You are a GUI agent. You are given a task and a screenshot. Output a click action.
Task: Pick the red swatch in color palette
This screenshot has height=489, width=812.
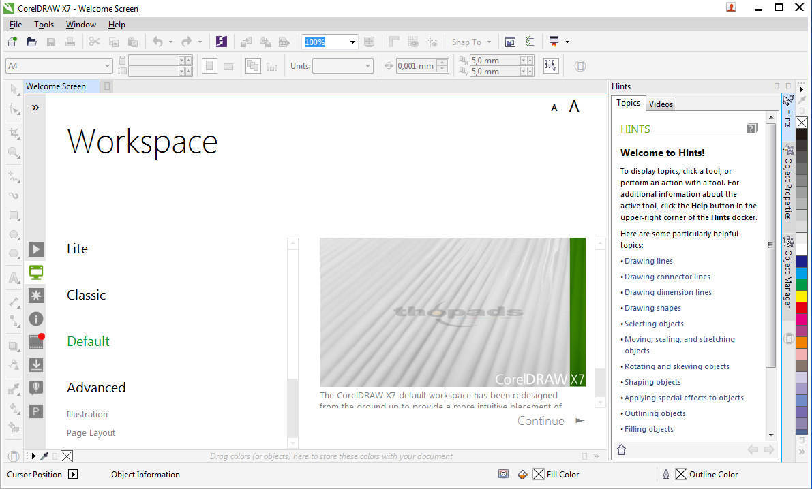point(802,308)
